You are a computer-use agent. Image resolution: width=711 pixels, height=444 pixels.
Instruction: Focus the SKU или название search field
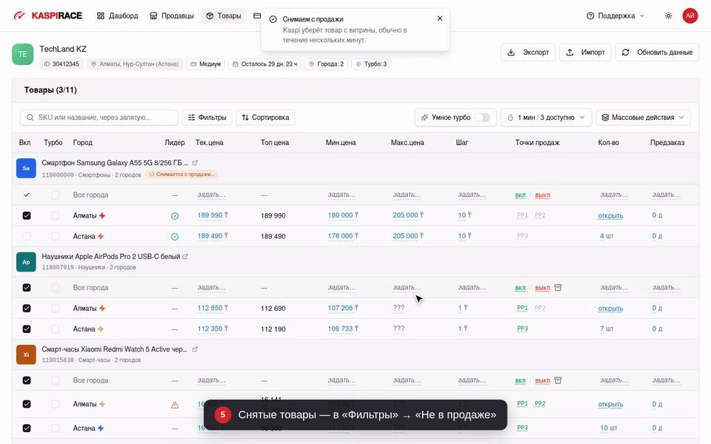point(99,118)
